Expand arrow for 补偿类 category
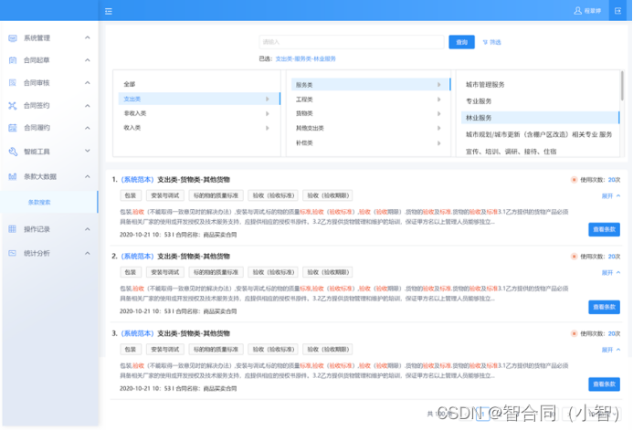This screenshot has height=431, width=633. (438, 142)
